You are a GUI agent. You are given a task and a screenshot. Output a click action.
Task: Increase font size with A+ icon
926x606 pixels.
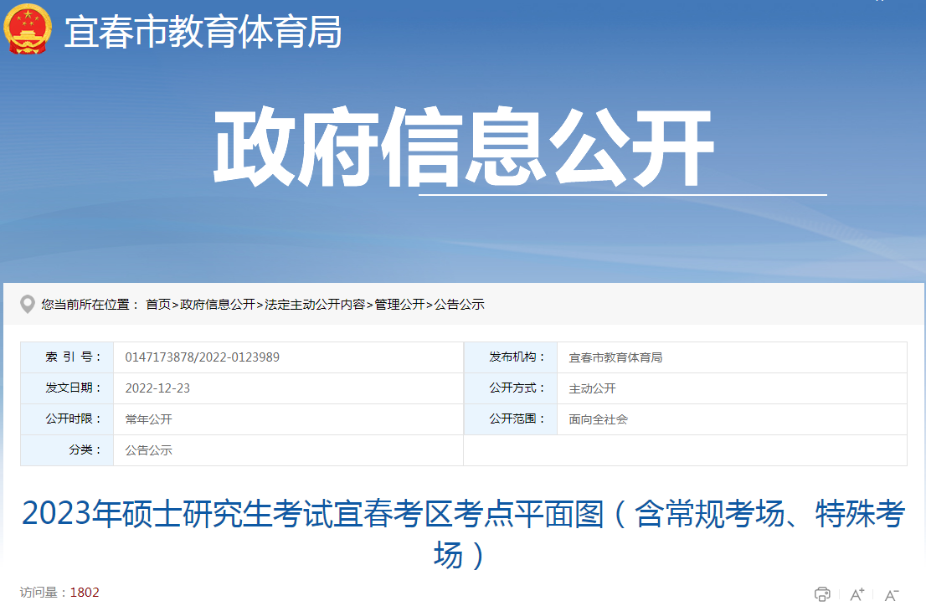[x=857, y=593]
